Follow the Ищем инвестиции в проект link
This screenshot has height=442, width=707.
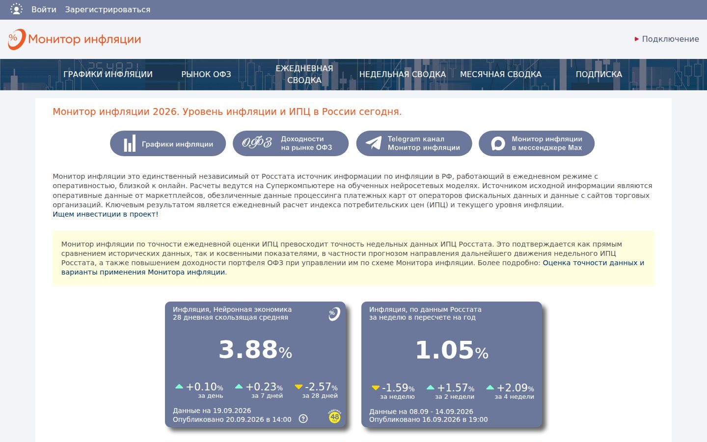click(x=106, y=214)
